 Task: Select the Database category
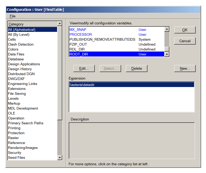pos(33,59)
